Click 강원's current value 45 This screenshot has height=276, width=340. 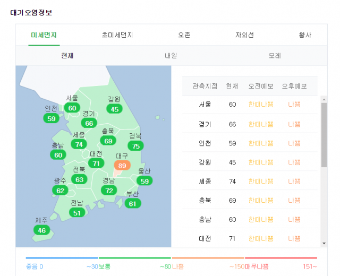pos(232,162)
